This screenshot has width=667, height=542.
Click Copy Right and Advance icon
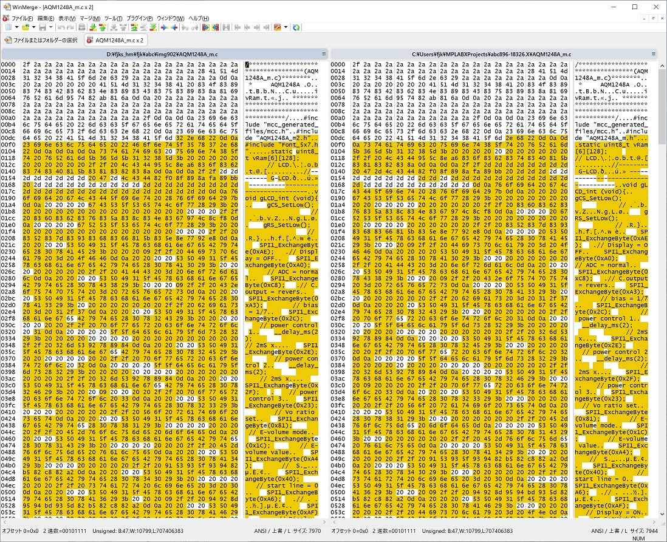tap(185, 27)
